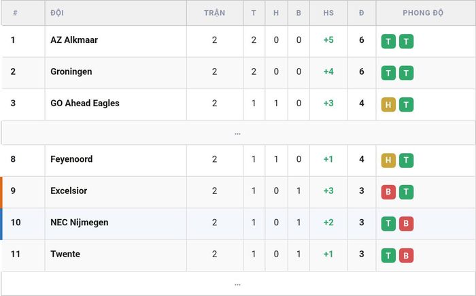Click Twente's green T win badge
This screenshot has height=296, width=476.
[388, 255]
